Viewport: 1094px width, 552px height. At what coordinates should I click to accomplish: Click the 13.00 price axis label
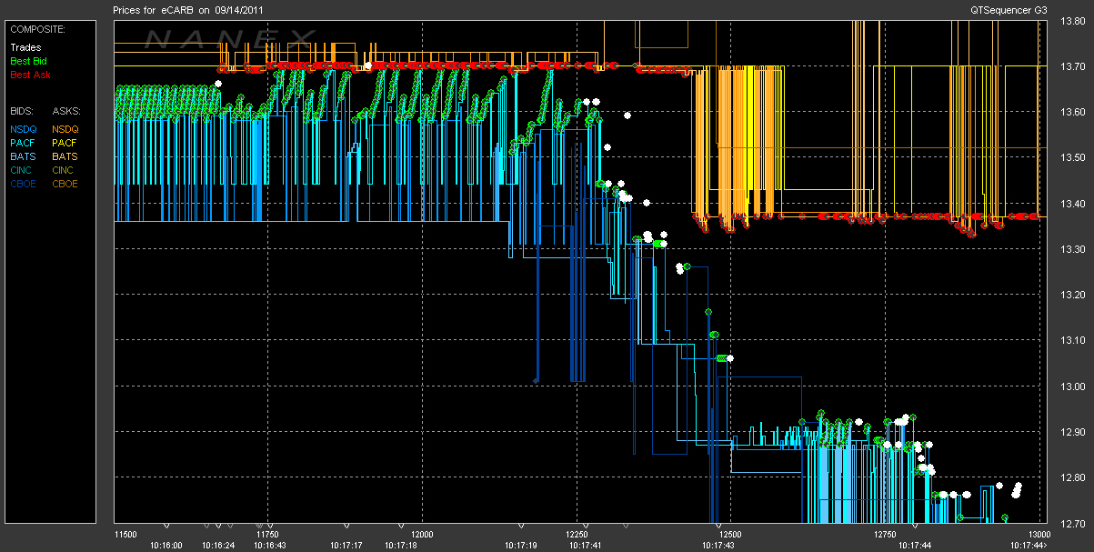pos(1073,386)
